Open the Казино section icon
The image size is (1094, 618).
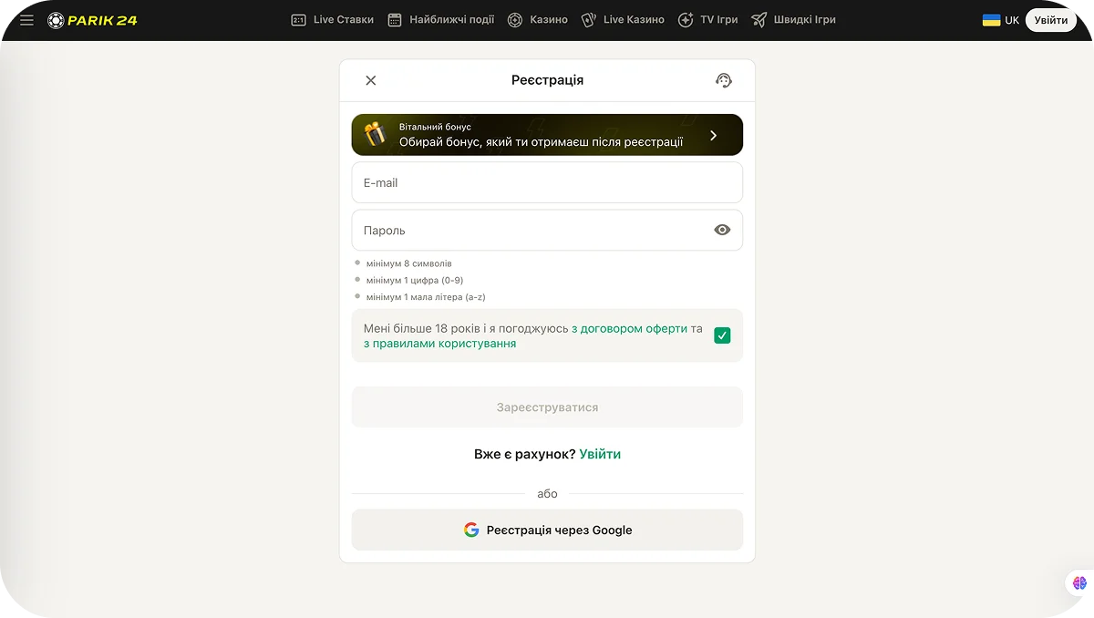(x=516, y=18)
